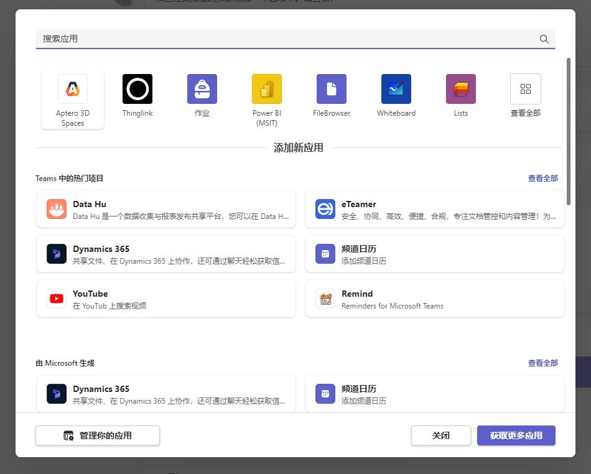Select the eTeamer title text
591x474 pixels.
[359, 204]
